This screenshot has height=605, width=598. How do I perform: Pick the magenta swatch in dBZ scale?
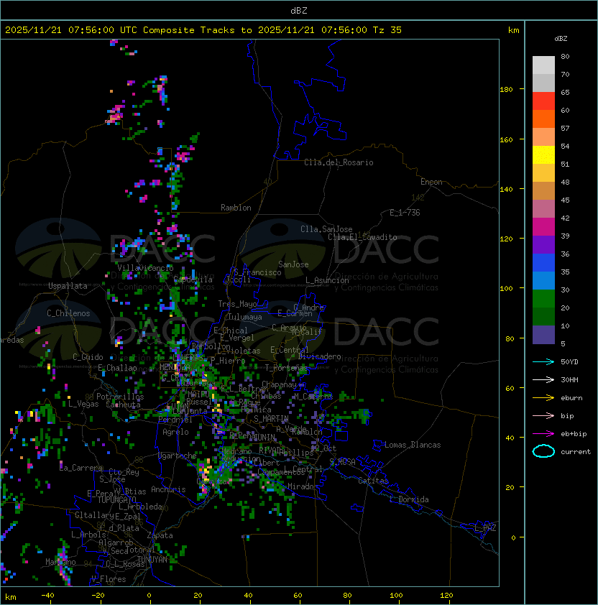click(x=543, y=226)
